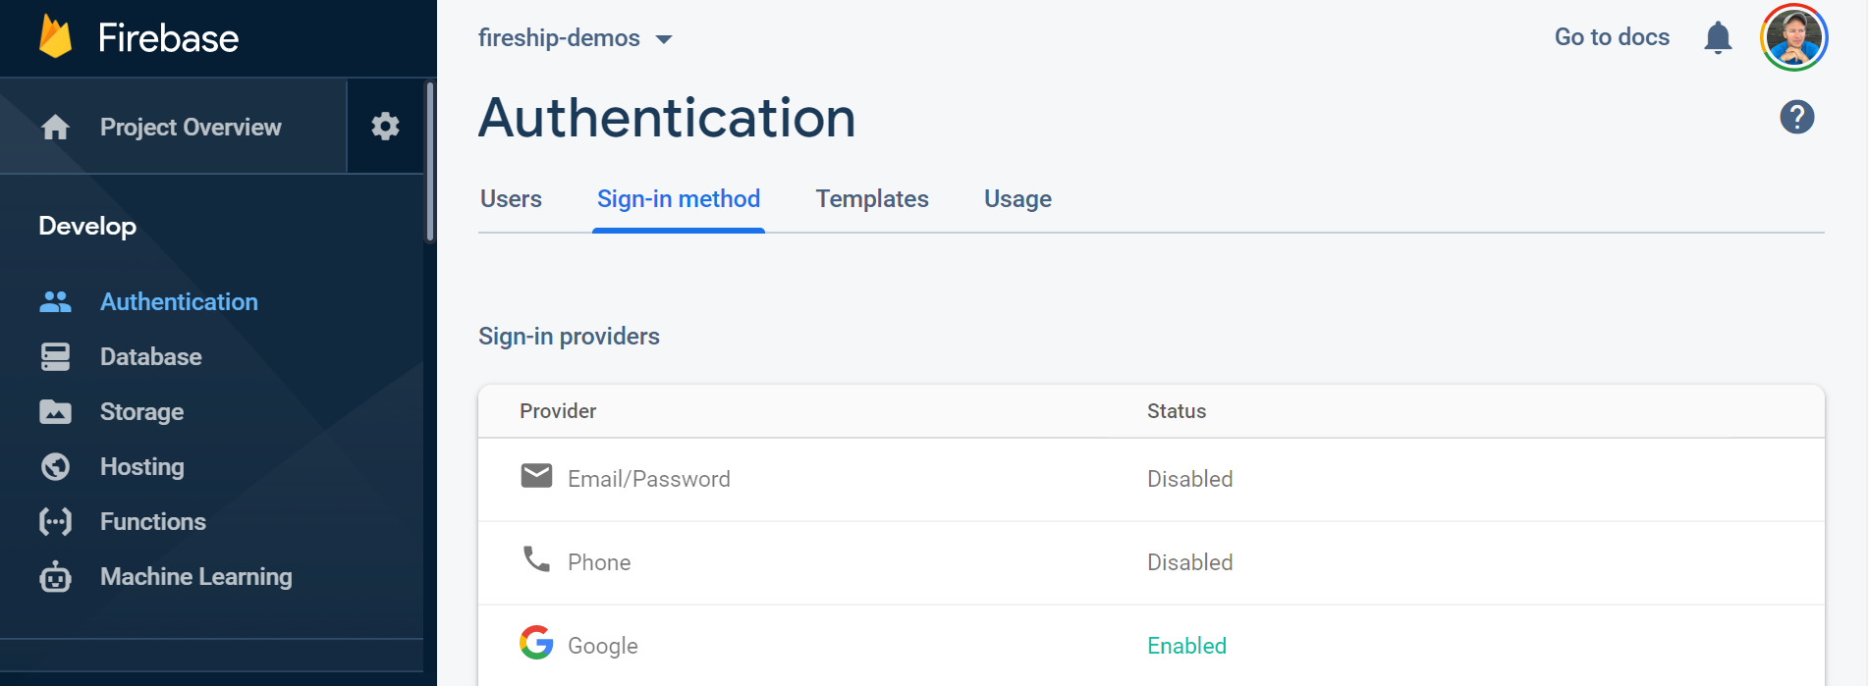Click the Go to docs link
This screenshot has width=1868, height=686.
click(x=1611, y=36)
